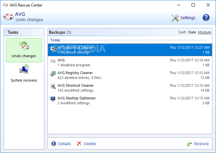Select the '1 disabled program' backup entry

pyautogui.click(x=130, y=62)
